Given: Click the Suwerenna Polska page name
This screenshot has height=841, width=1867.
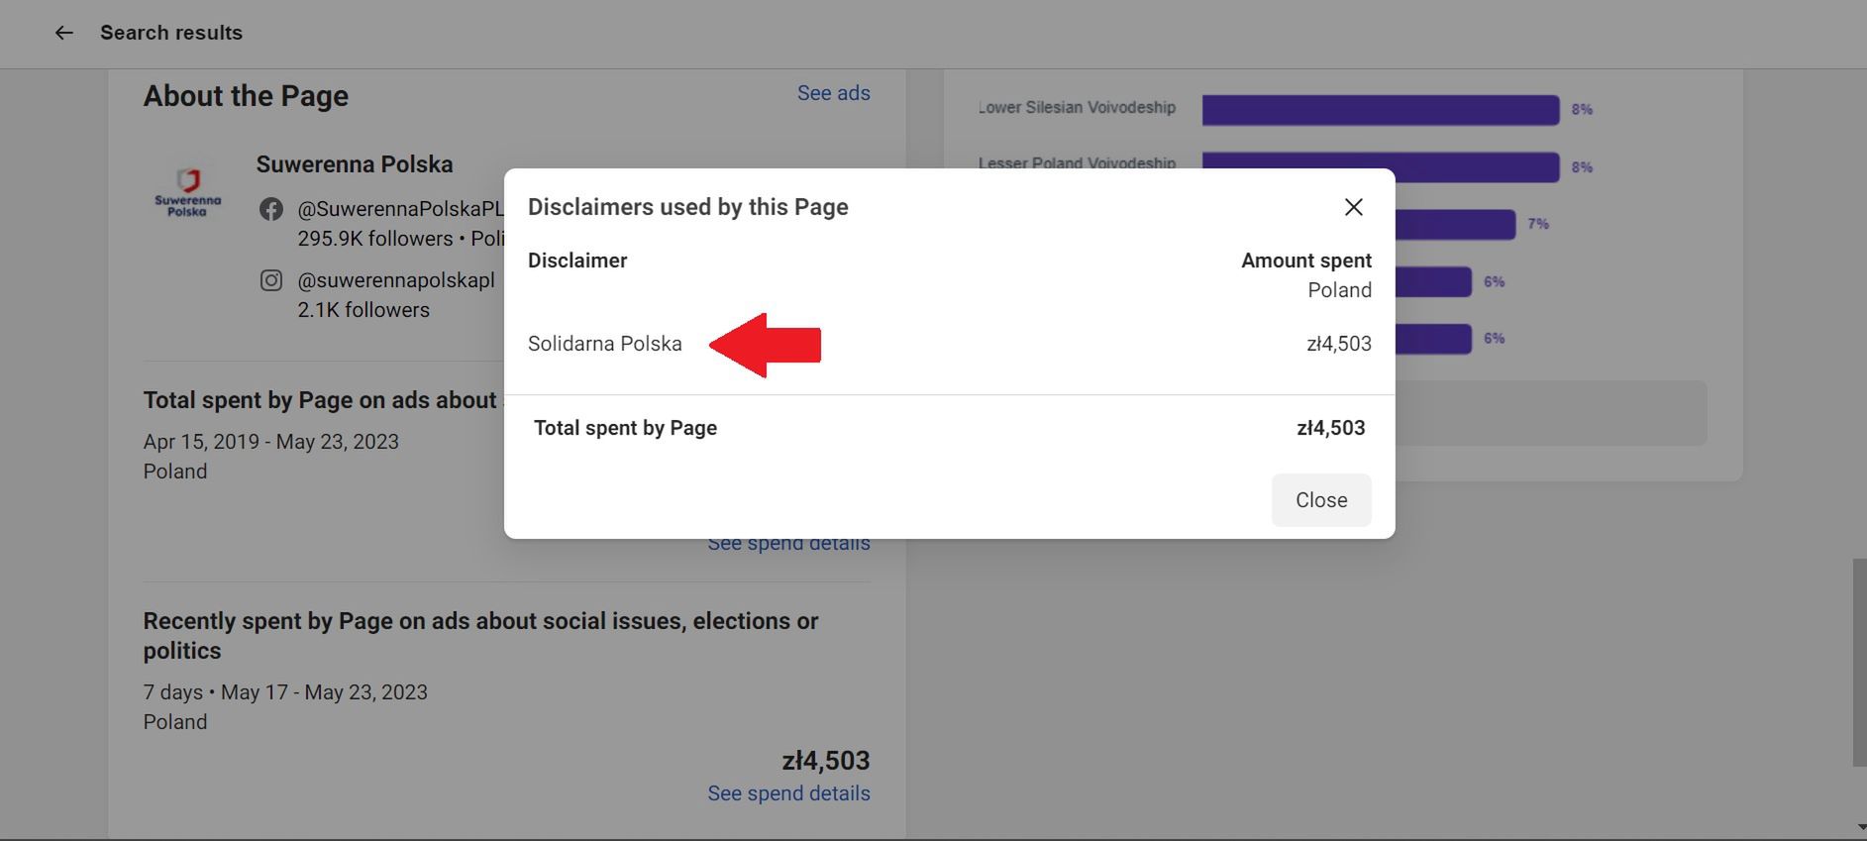Looking at the screenshot, I should coord(355,164).
